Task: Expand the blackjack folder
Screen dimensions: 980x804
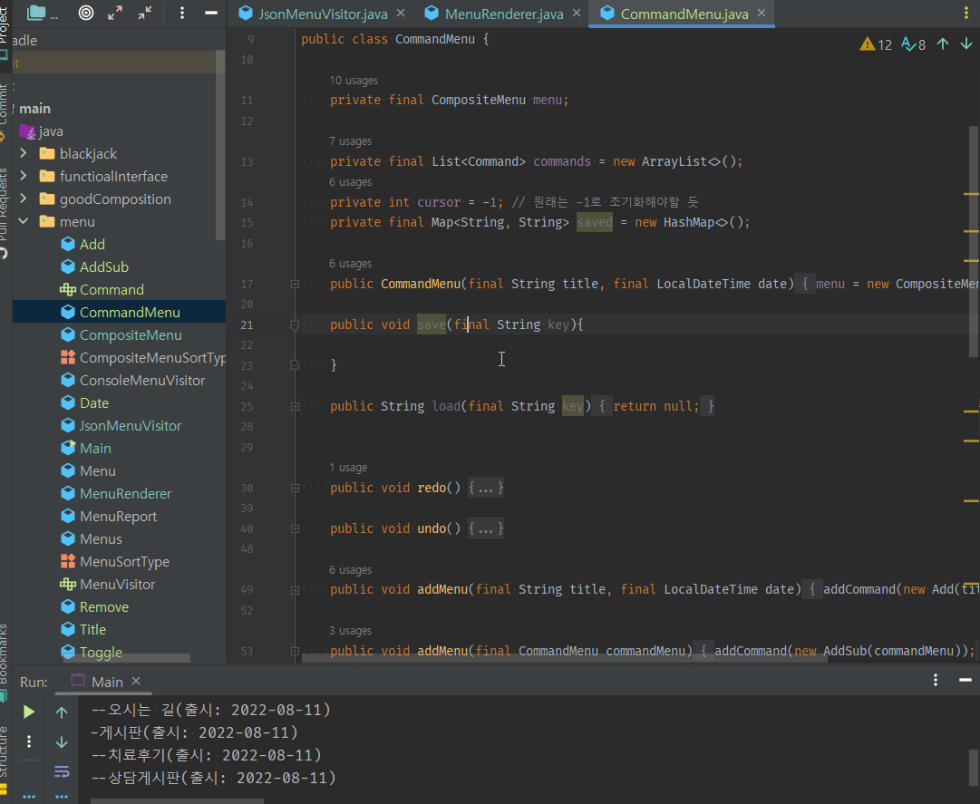Action: click(24, 153)
